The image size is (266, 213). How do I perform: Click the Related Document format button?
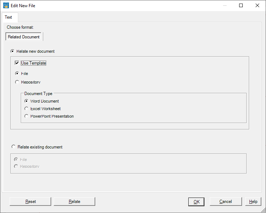[24, 37]
